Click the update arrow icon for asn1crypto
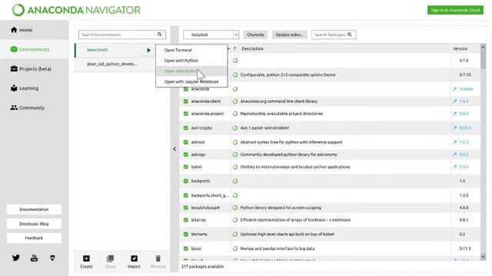The height and width of the screenshot is (276, 492). (x=454, y=128)
